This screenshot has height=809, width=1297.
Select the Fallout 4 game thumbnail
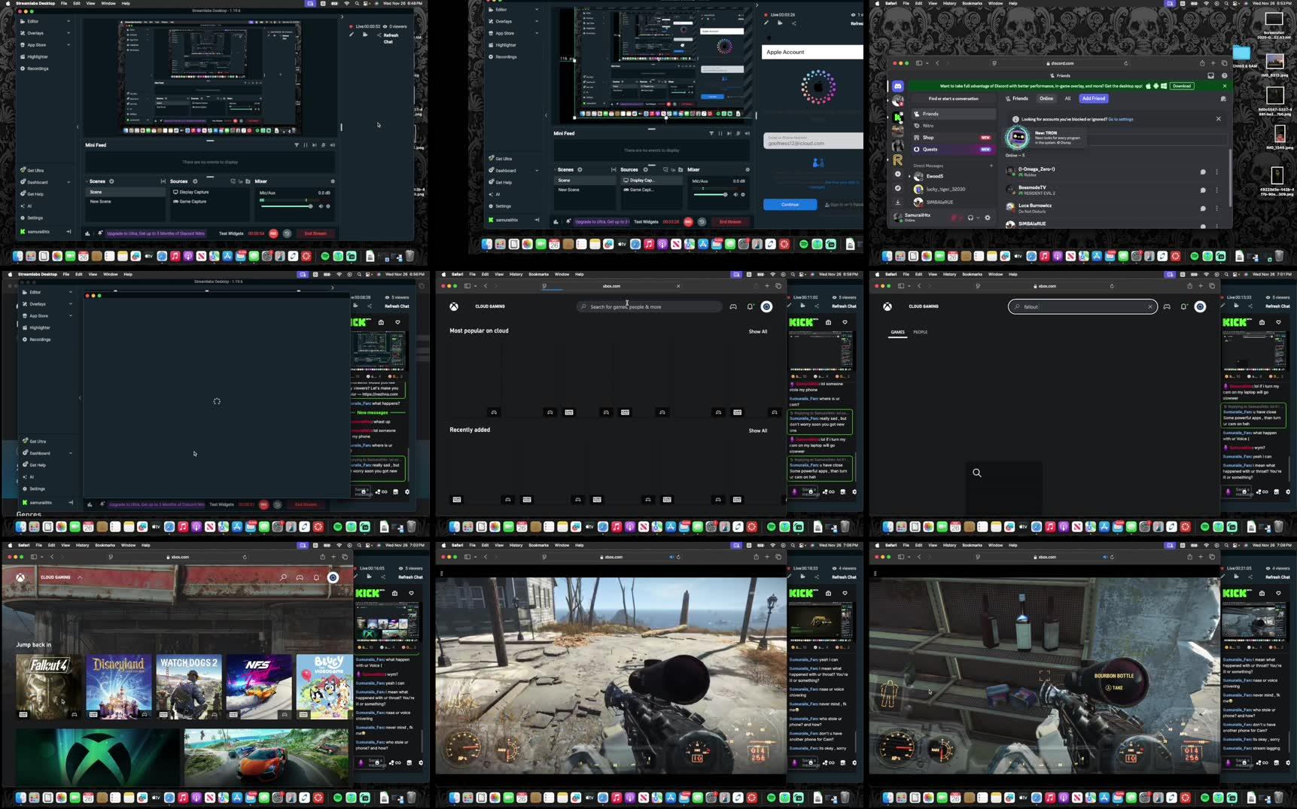(47, 686)
